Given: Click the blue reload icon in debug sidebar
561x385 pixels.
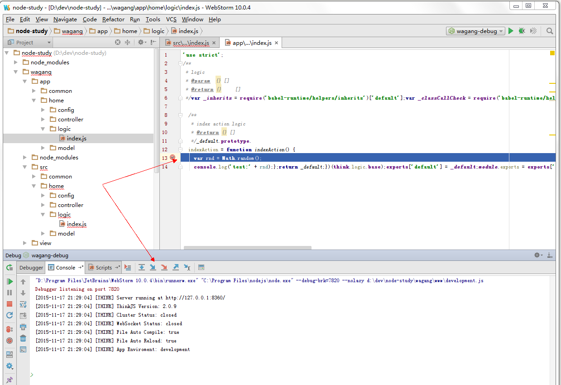Looking at the screenshot, I should 10,315.
